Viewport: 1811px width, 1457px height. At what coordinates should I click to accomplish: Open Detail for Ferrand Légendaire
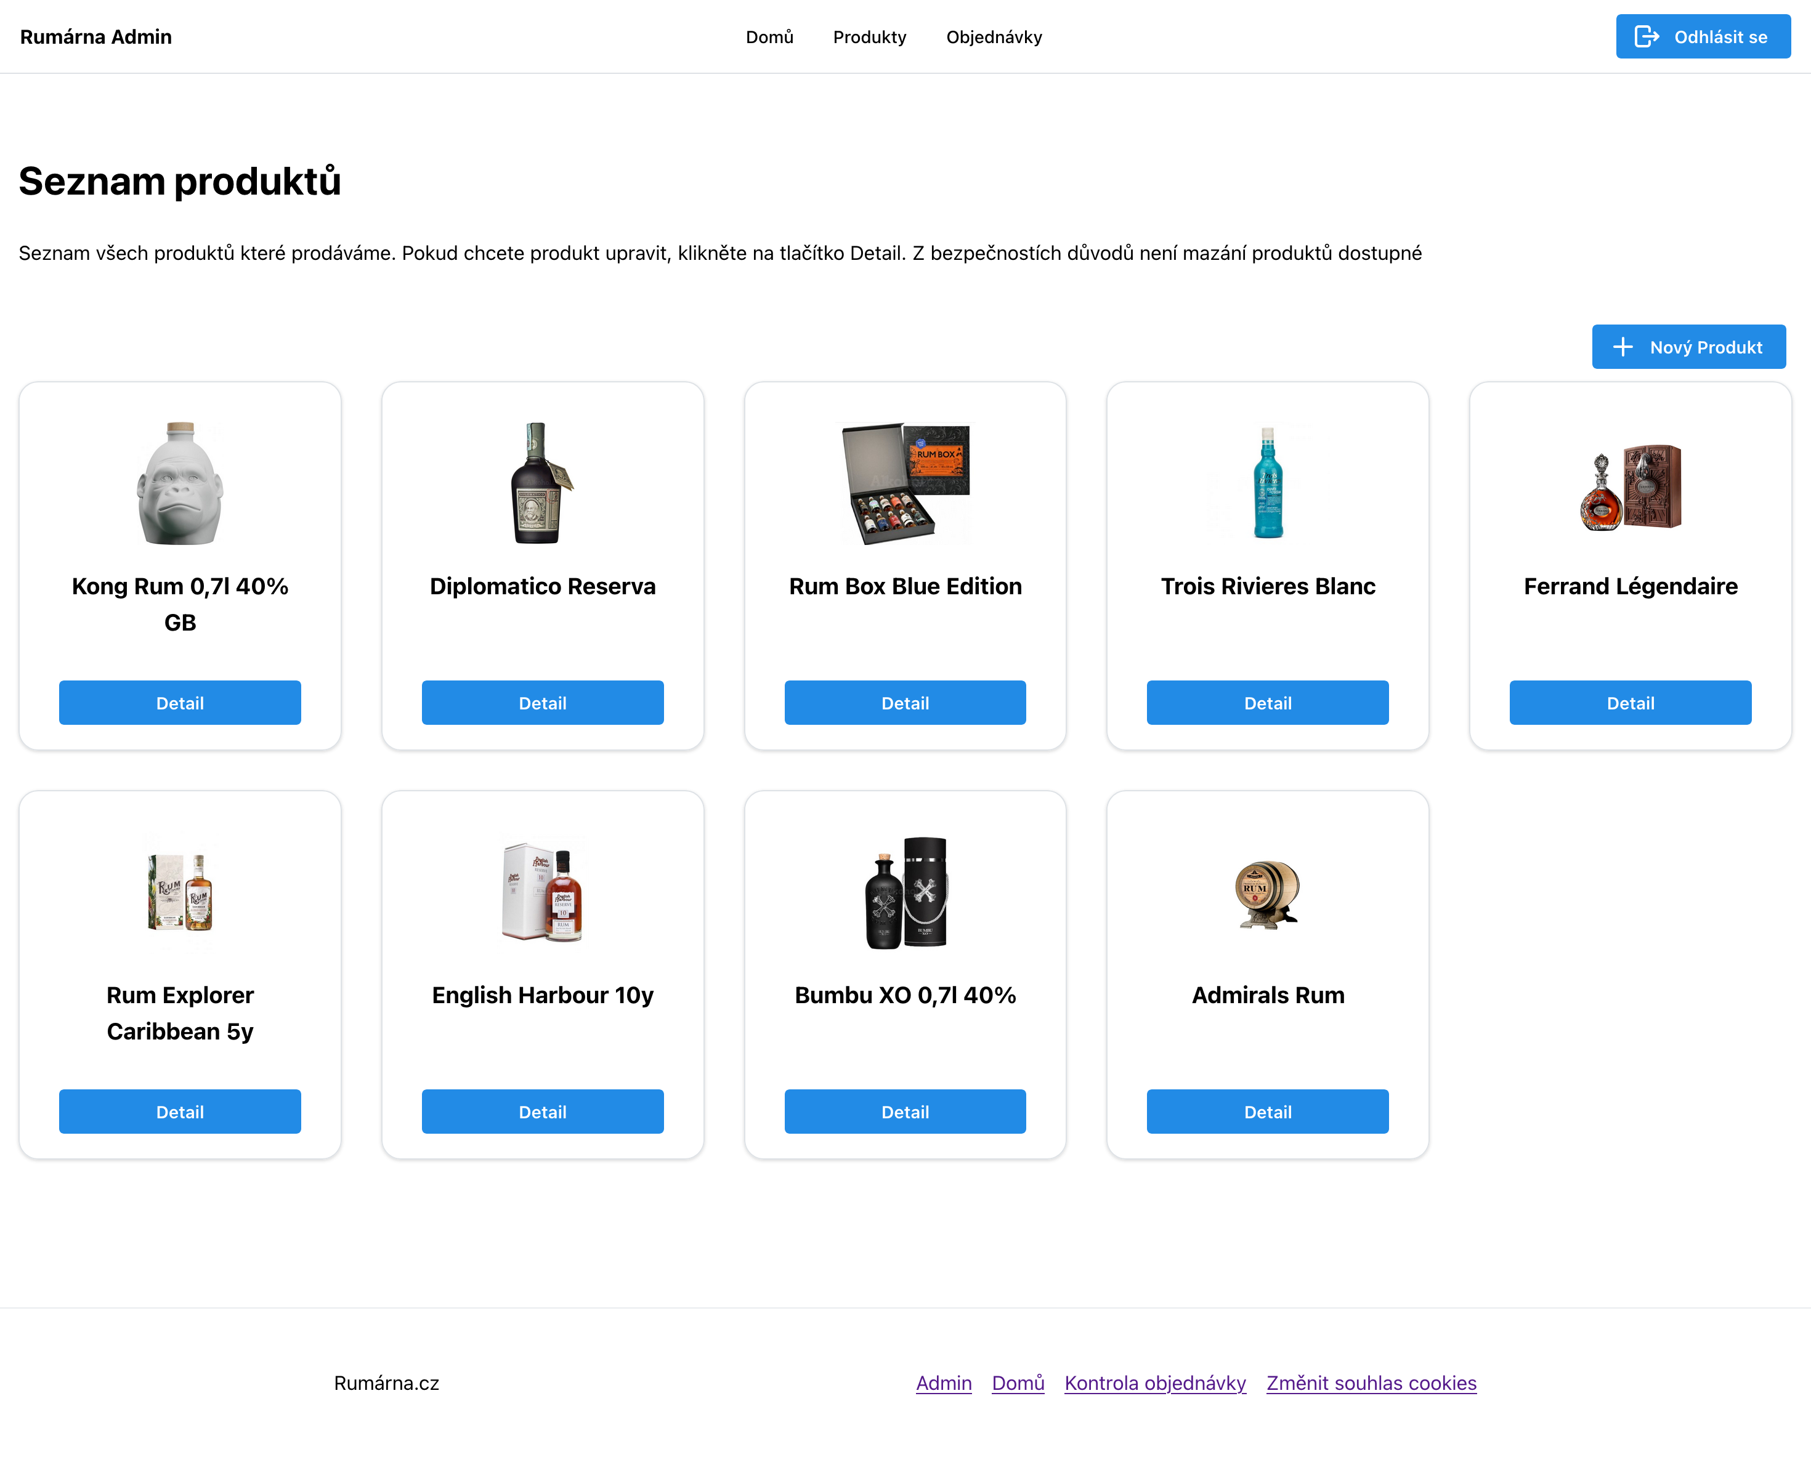[1631, 703]
